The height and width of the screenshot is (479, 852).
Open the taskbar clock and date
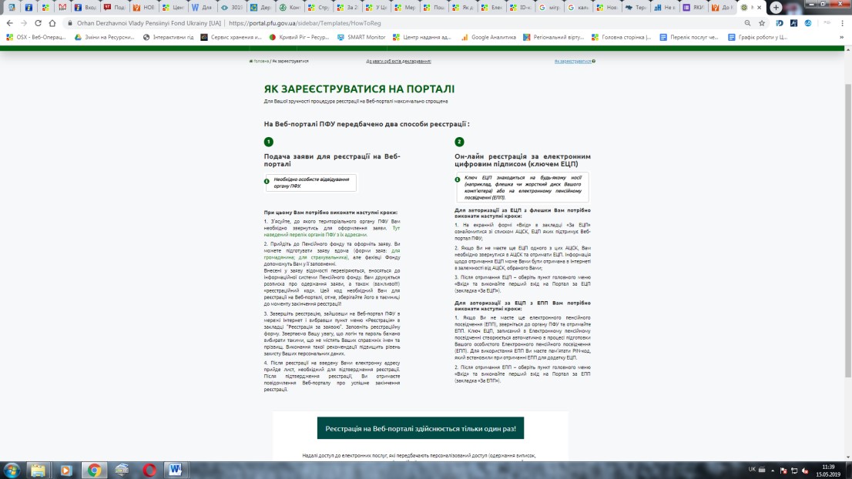click(828, 471)
